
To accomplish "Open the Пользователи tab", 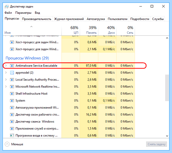I will pos(118,19).
